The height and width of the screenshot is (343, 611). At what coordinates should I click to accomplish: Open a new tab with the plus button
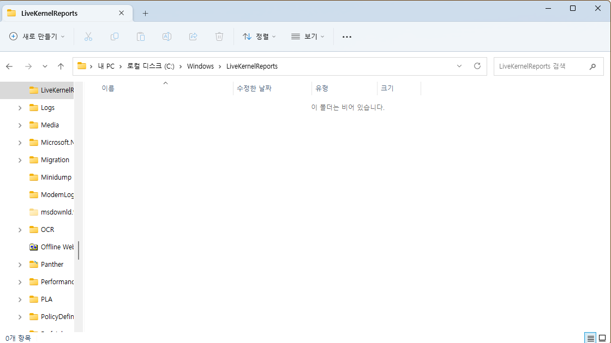(x=145, y=13)
